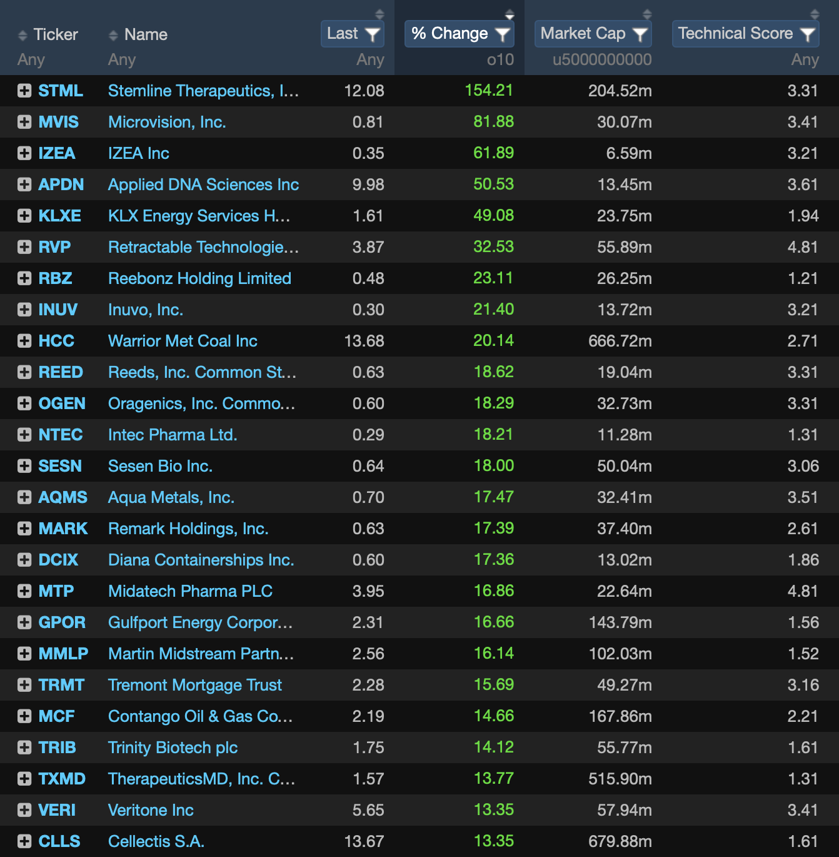This screenshot has width=839, height=857.
Task: Edit the Market Cap filter value u5000000000
Action: click(x=602, y=60)
